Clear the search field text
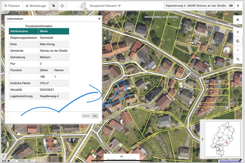245x163 pixels. coord(231,6)
